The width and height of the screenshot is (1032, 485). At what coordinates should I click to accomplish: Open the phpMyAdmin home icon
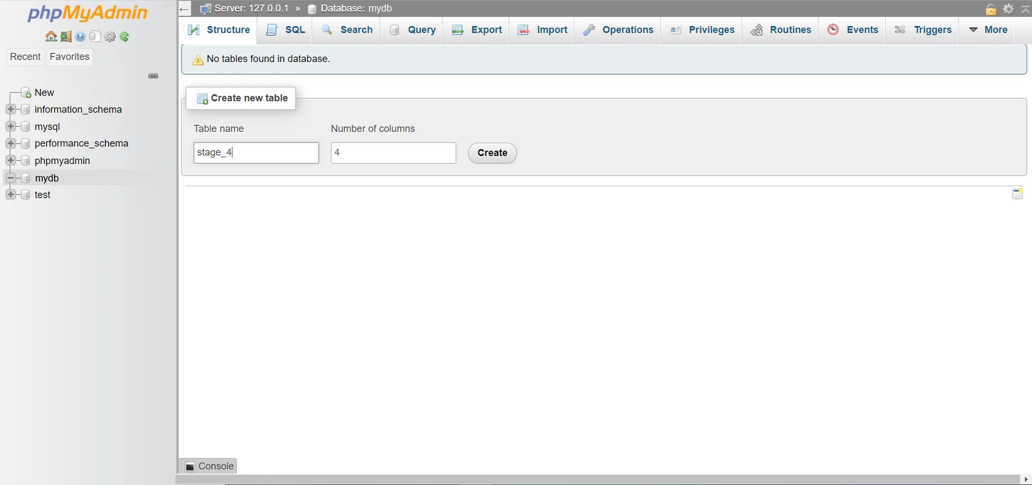click(51, 36)
